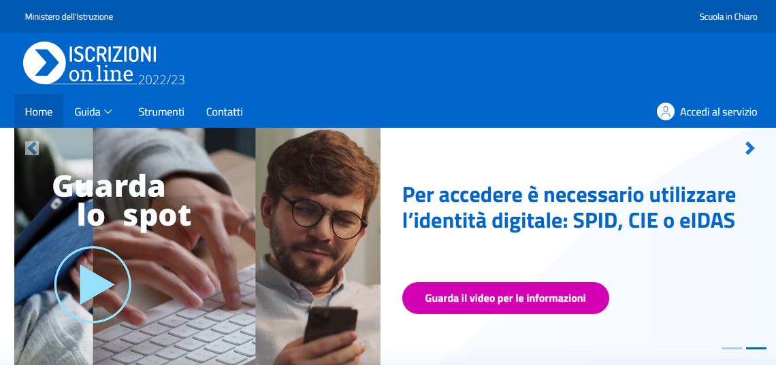Open the Strumenti menu item
Image resolution: width=776 pixels, height=365 pixels.
click(x=161, y=111)
